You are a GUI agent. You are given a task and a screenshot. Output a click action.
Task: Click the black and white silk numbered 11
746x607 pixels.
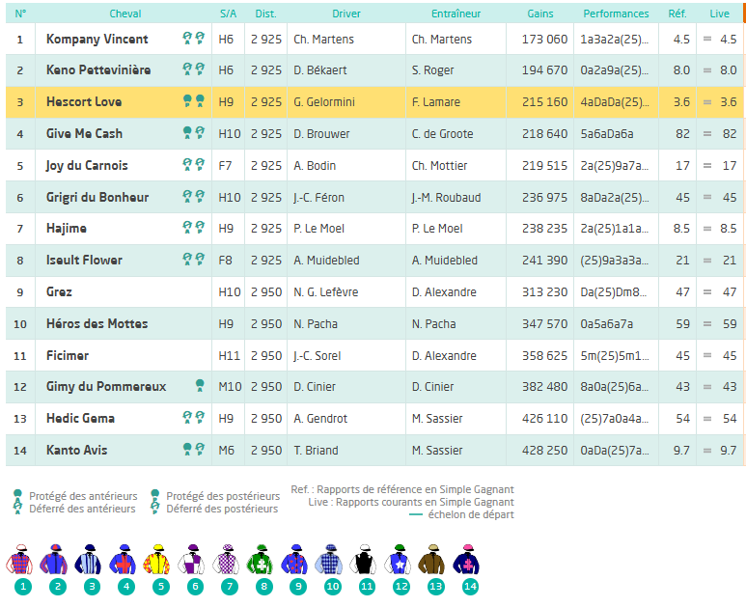point(367,561)
